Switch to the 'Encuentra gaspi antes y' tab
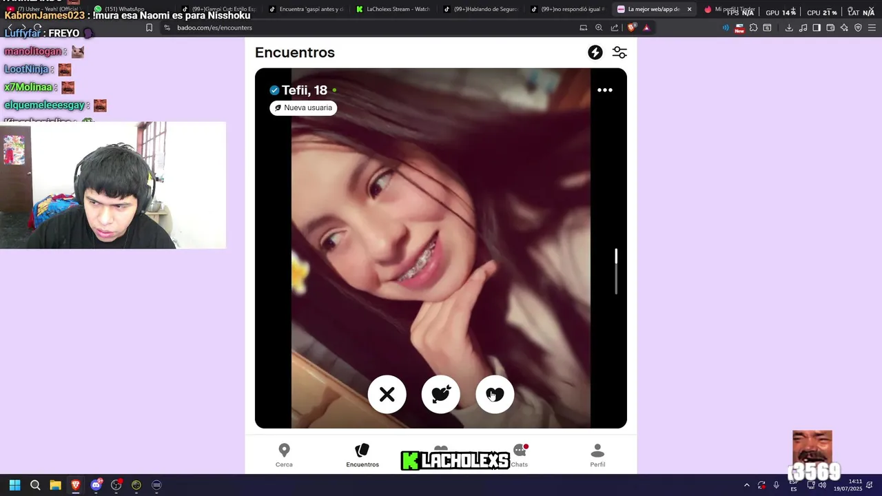 pos(305,9)
